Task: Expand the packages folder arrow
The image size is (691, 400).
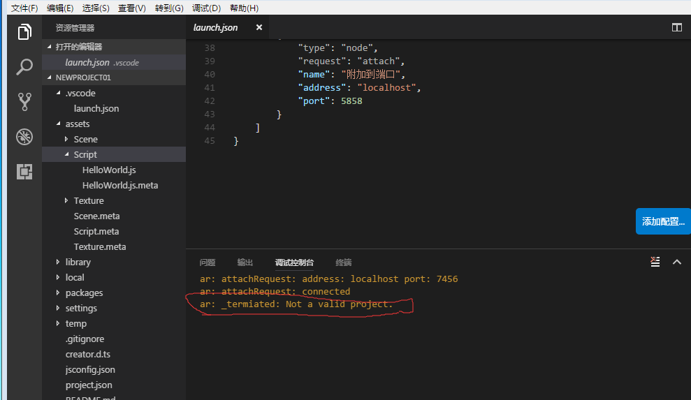Action: click(x=58, y=292)
